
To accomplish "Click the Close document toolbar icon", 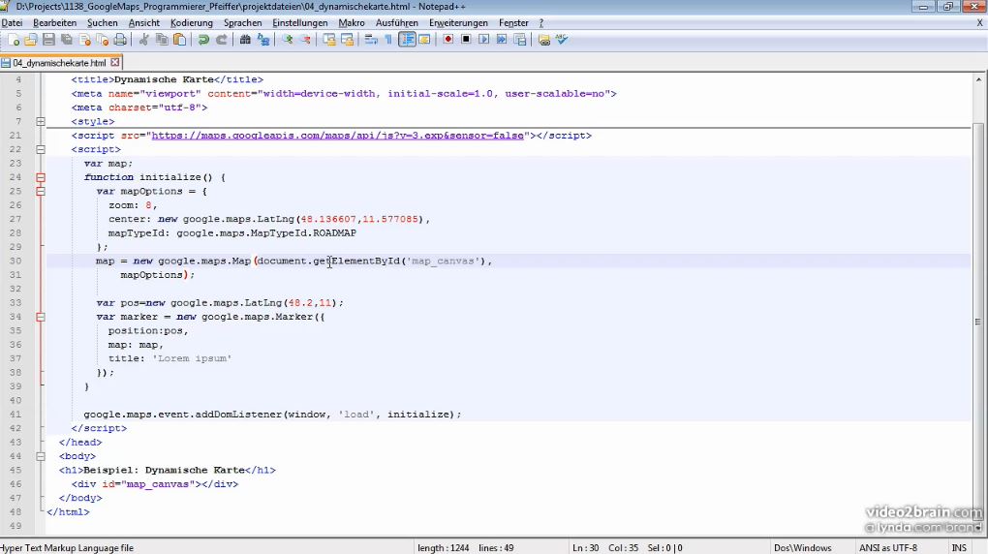I will click(84, 40).
